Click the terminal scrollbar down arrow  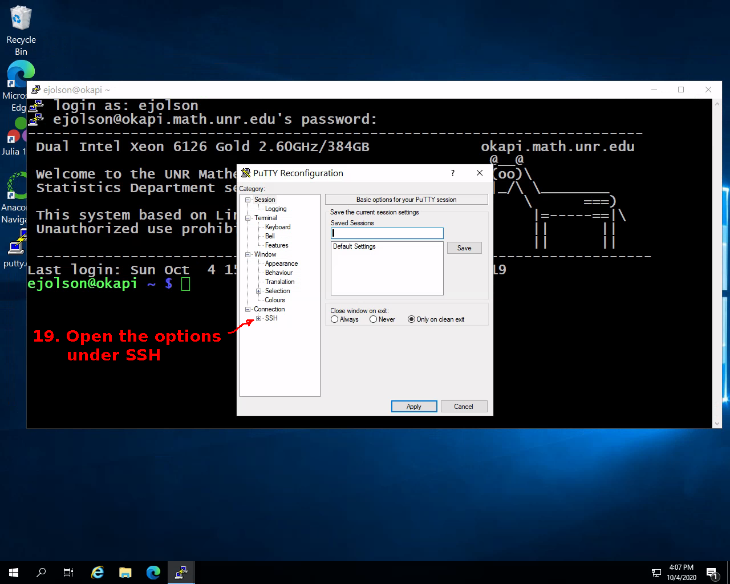[x=717, y=424]
